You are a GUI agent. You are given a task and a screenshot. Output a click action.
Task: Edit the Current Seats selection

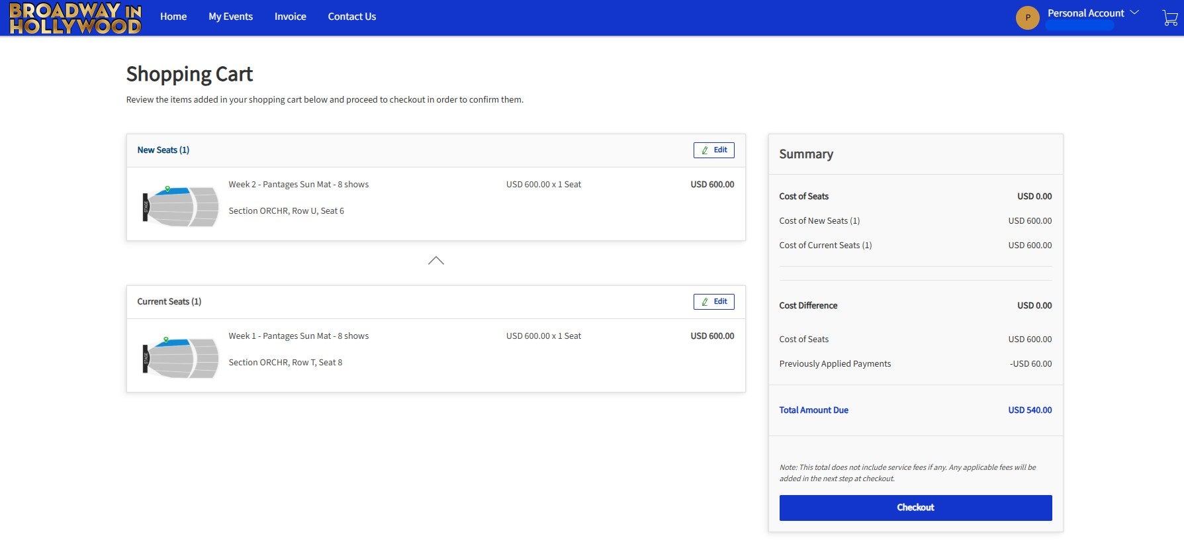[713, 302]
